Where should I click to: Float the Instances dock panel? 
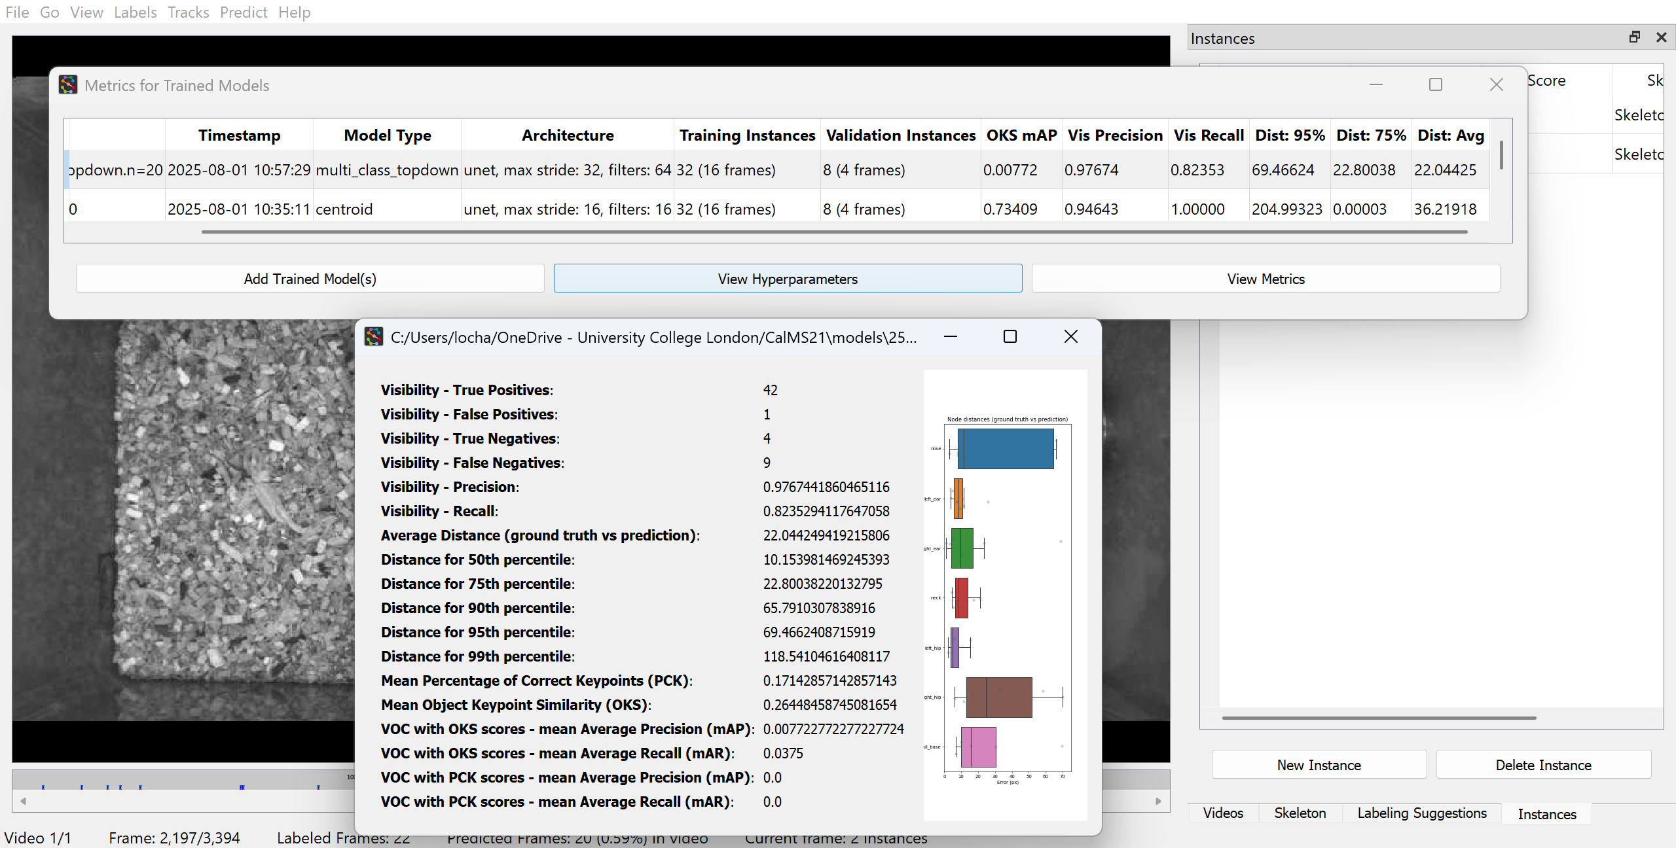[1634, 37]
